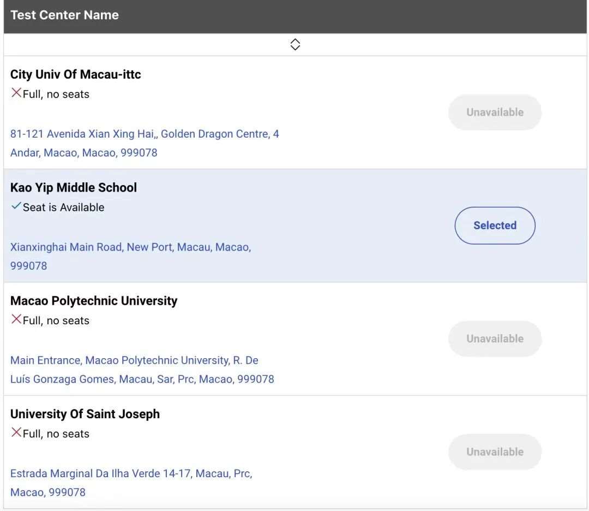The width and height of the screenshot is (589, 511).
Task: Select the City Univ Of Macau-ittc title
Action: point(75,75)
